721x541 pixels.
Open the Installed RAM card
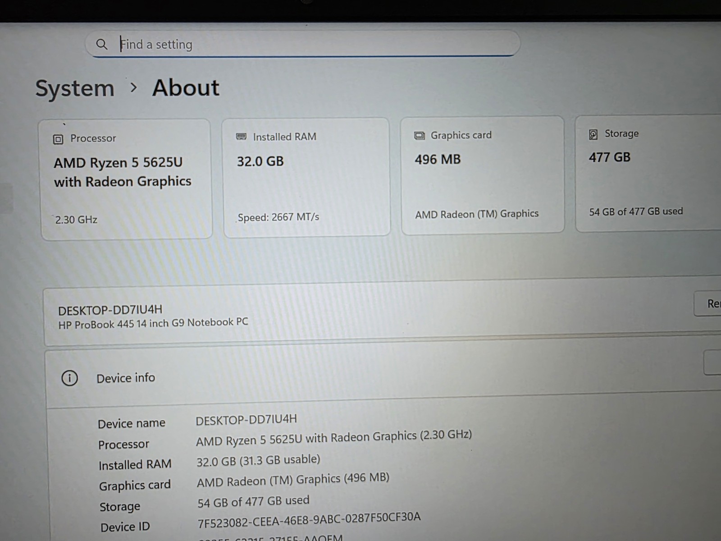point(306,177)
